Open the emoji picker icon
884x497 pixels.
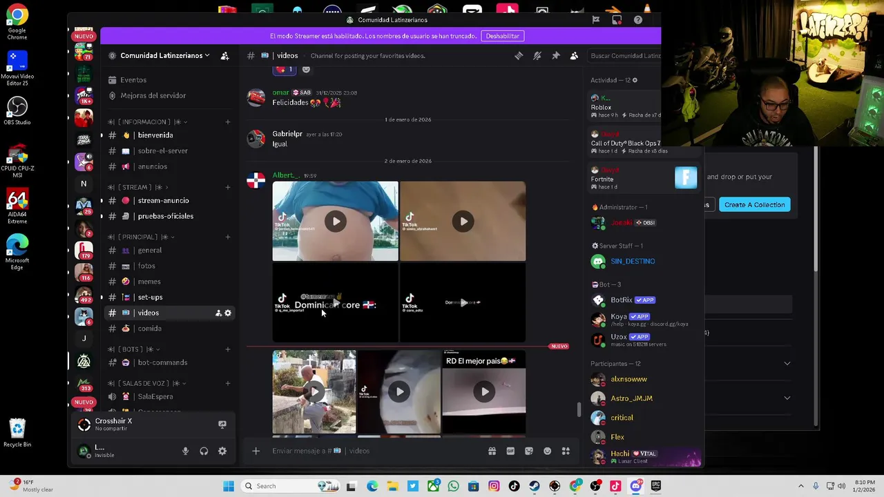coord(547,451)
